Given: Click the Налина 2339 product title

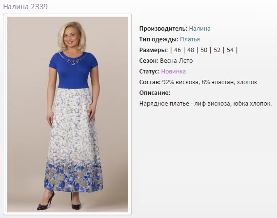Looking at the screenshot, I should tap(25, 7).
